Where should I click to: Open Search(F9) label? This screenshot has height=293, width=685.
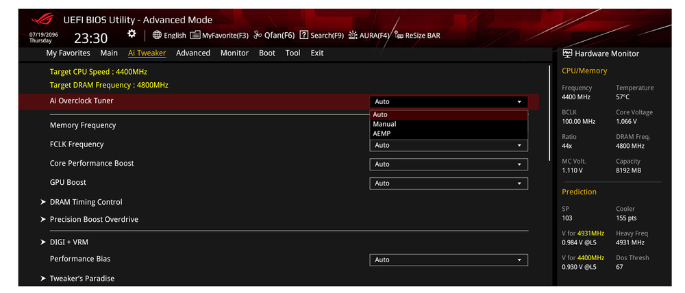coord(327,36)
